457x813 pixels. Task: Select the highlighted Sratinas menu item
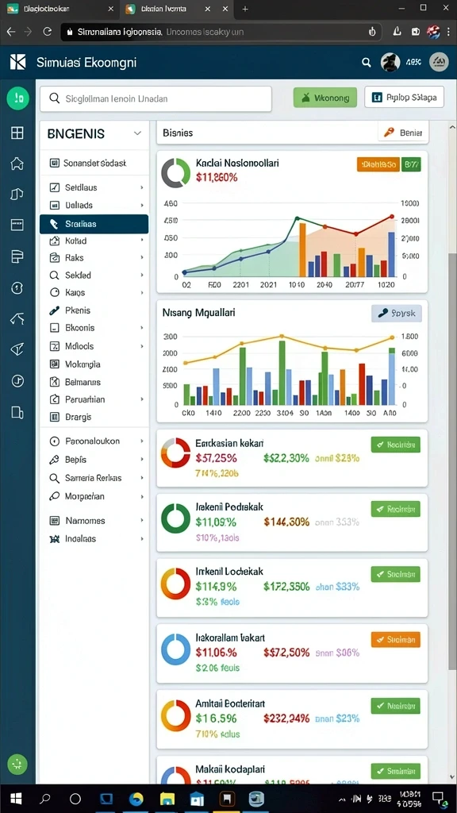[x=94, y=224]
